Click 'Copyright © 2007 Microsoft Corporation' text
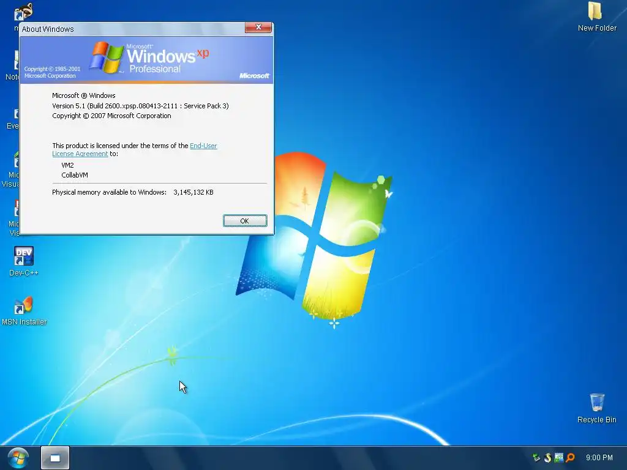This screenshot has width=627, height=470. [111, 116]
